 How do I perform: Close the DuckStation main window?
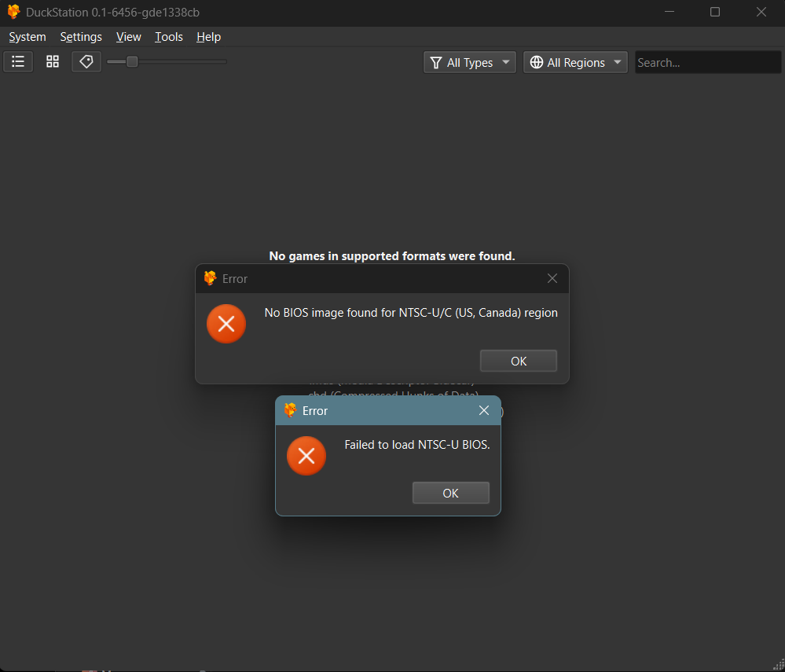point(761,12)
